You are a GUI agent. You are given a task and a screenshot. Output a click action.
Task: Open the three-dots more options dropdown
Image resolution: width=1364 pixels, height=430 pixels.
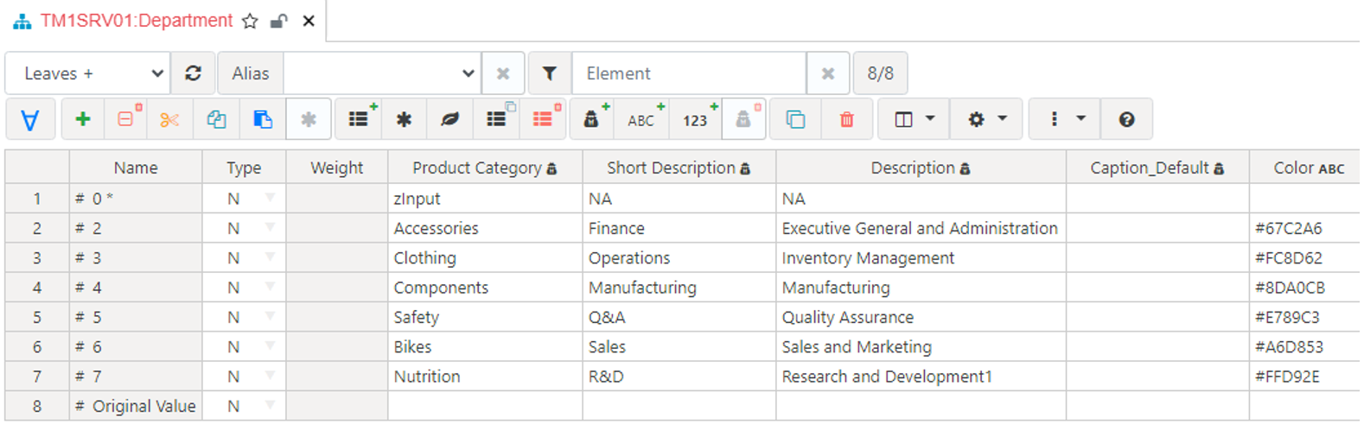point(1065,119)
